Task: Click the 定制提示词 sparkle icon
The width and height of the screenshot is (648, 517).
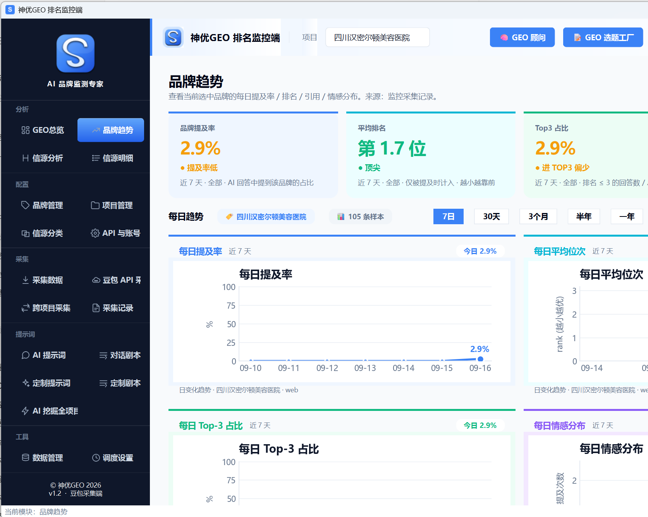Action: [x=26, y=383]
